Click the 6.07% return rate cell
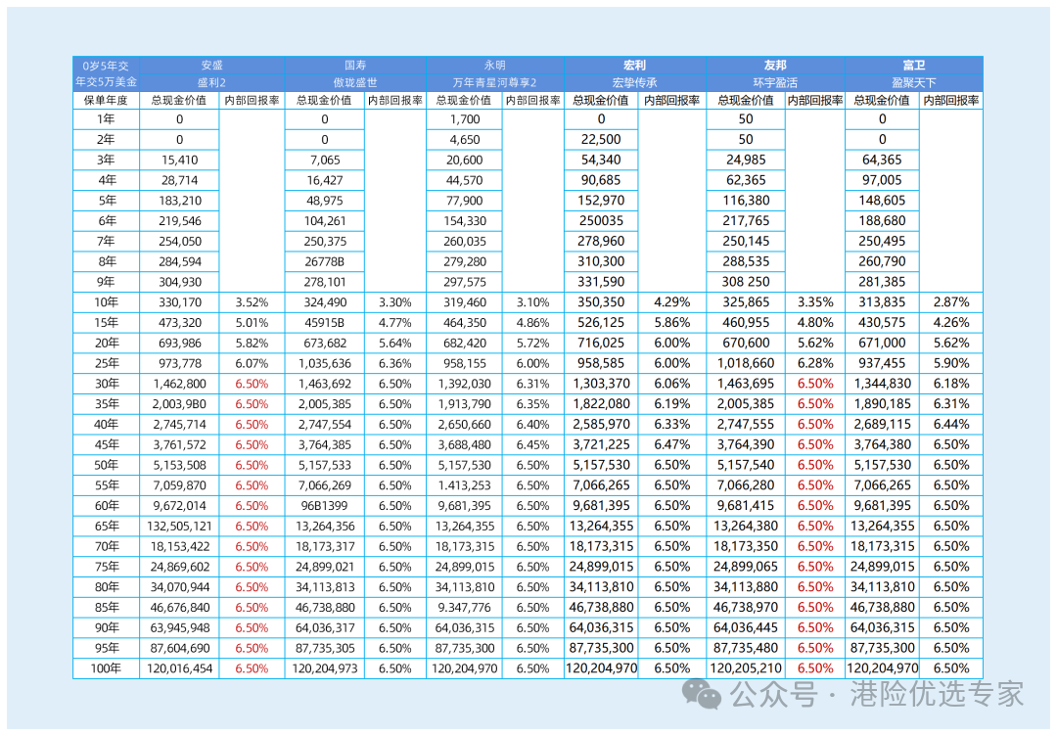1057x736 pixels. pos(252,363)
